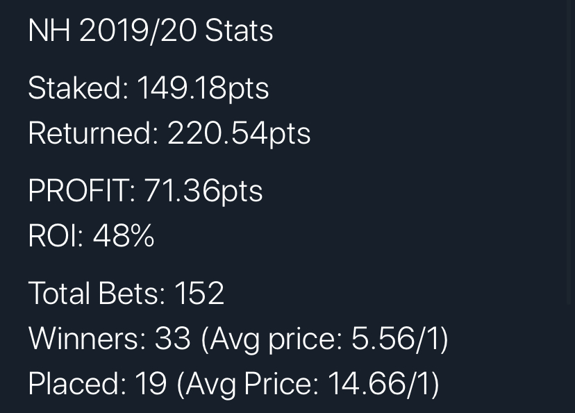575x413 pixels.
Task: Select the 152 total bets number
Action: click(199, 293)
